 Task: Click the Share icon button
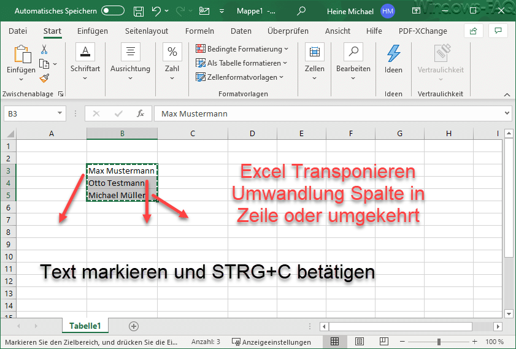[474, 31]
